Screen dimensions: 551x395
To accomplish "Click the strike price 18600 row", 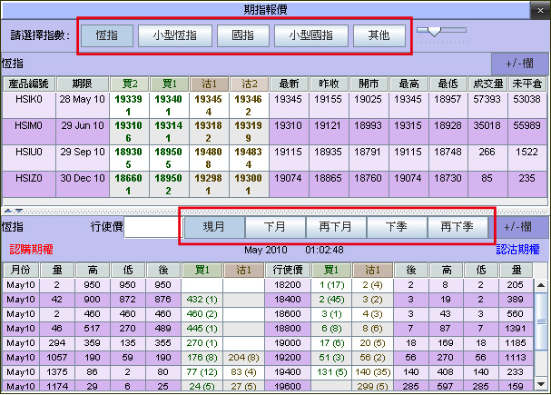I will 268,314.
